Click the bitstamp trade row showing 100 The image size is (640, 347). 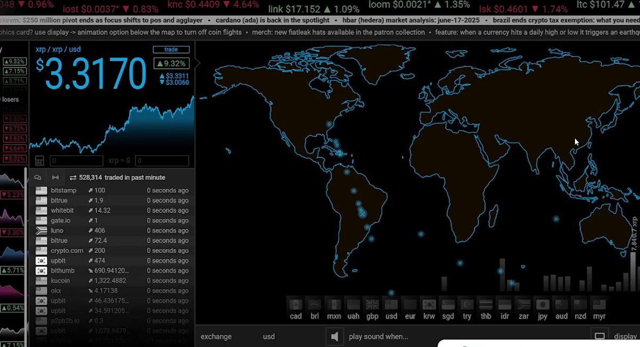[x=112, y=190]
